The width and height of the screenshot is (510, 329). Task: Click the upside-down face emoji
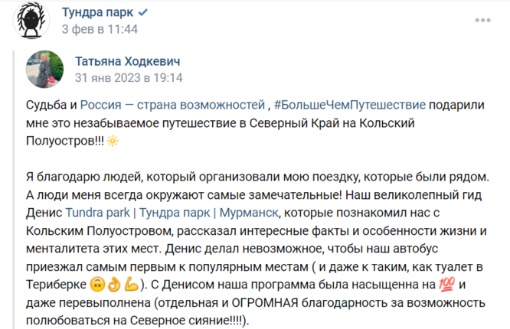pos(97,285)
